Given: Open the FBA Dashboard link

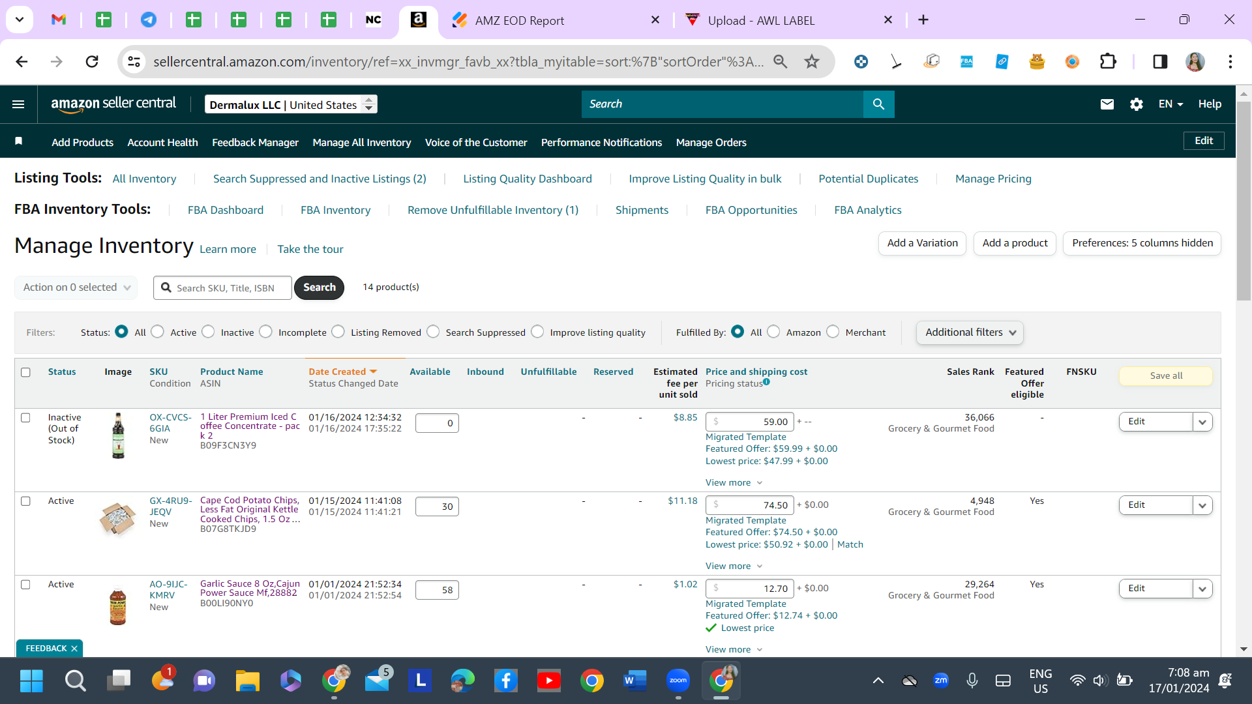Looking at the screenshot, I should 226,210.
